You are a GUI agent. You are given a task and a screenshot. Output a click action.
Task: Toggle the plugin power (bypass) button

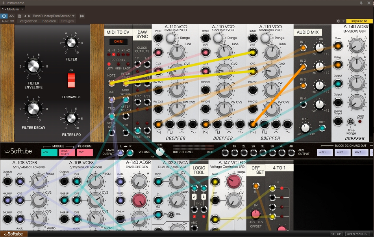(x=4, y=16)
